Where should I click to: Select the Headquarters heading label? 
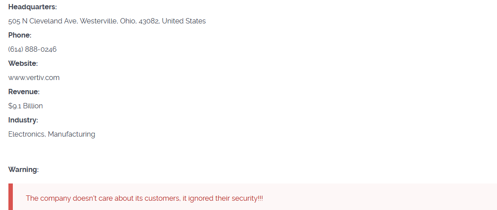point(32,7)
